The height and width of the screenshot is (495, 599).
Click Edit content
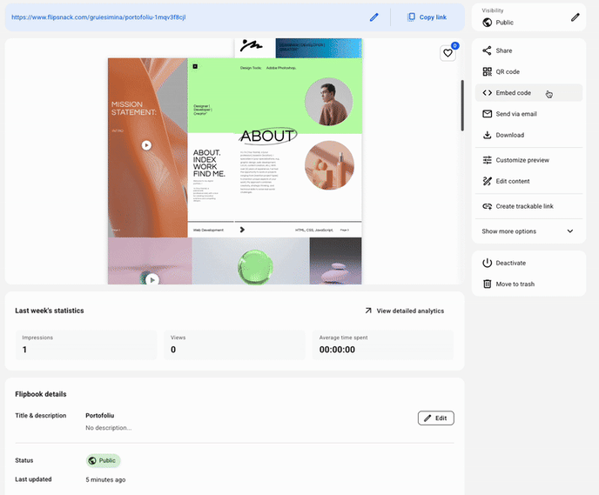pyautogui.click(x=512, y=181)
